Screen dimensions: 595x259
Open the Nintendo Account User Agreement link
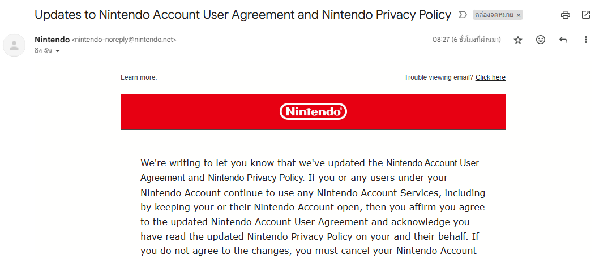(310, 170)
